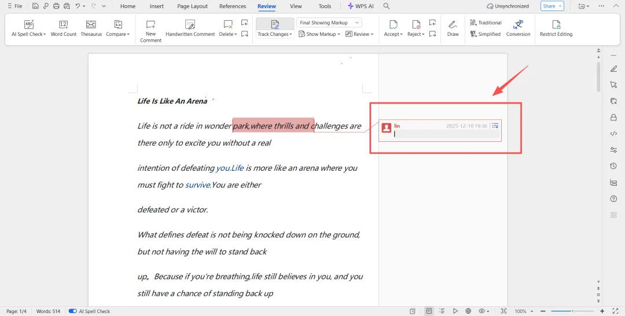
Task: Zoom in with the plus button
Action: (602, 311)
